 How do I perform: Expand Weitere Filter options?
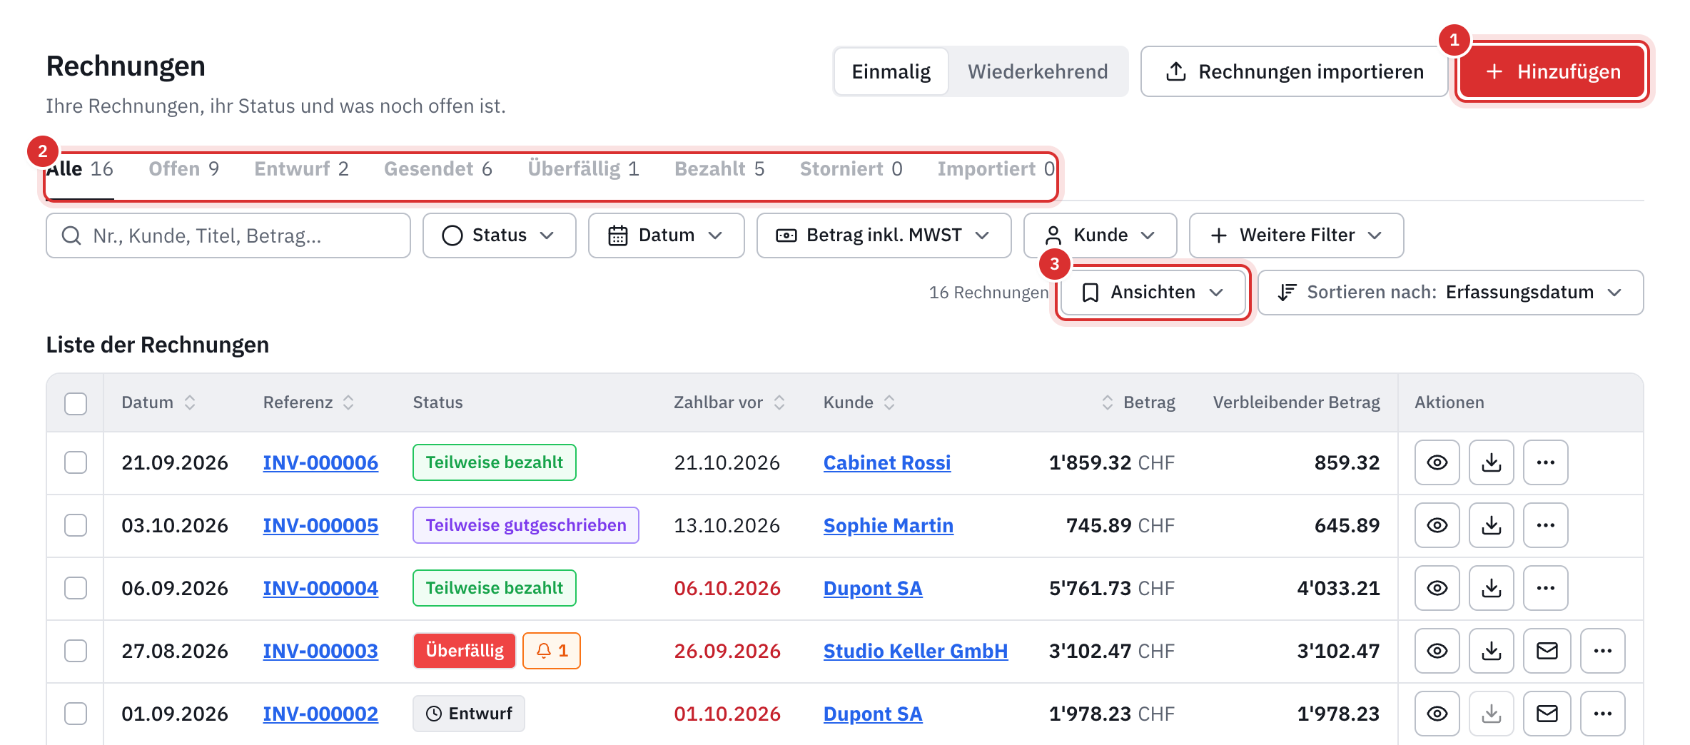tap(1296, 235)
